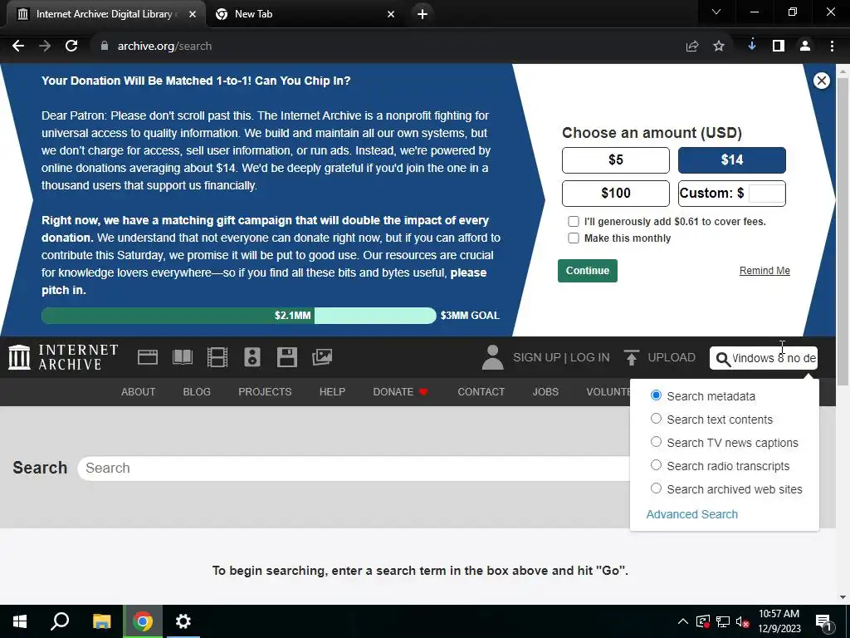Screen dimensions: 850x638
Task: Open the Texts book icon
Action: [x=183, y=357]
